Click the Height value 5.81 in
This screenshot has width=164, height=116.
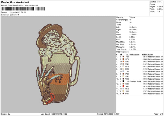point(160,7)
